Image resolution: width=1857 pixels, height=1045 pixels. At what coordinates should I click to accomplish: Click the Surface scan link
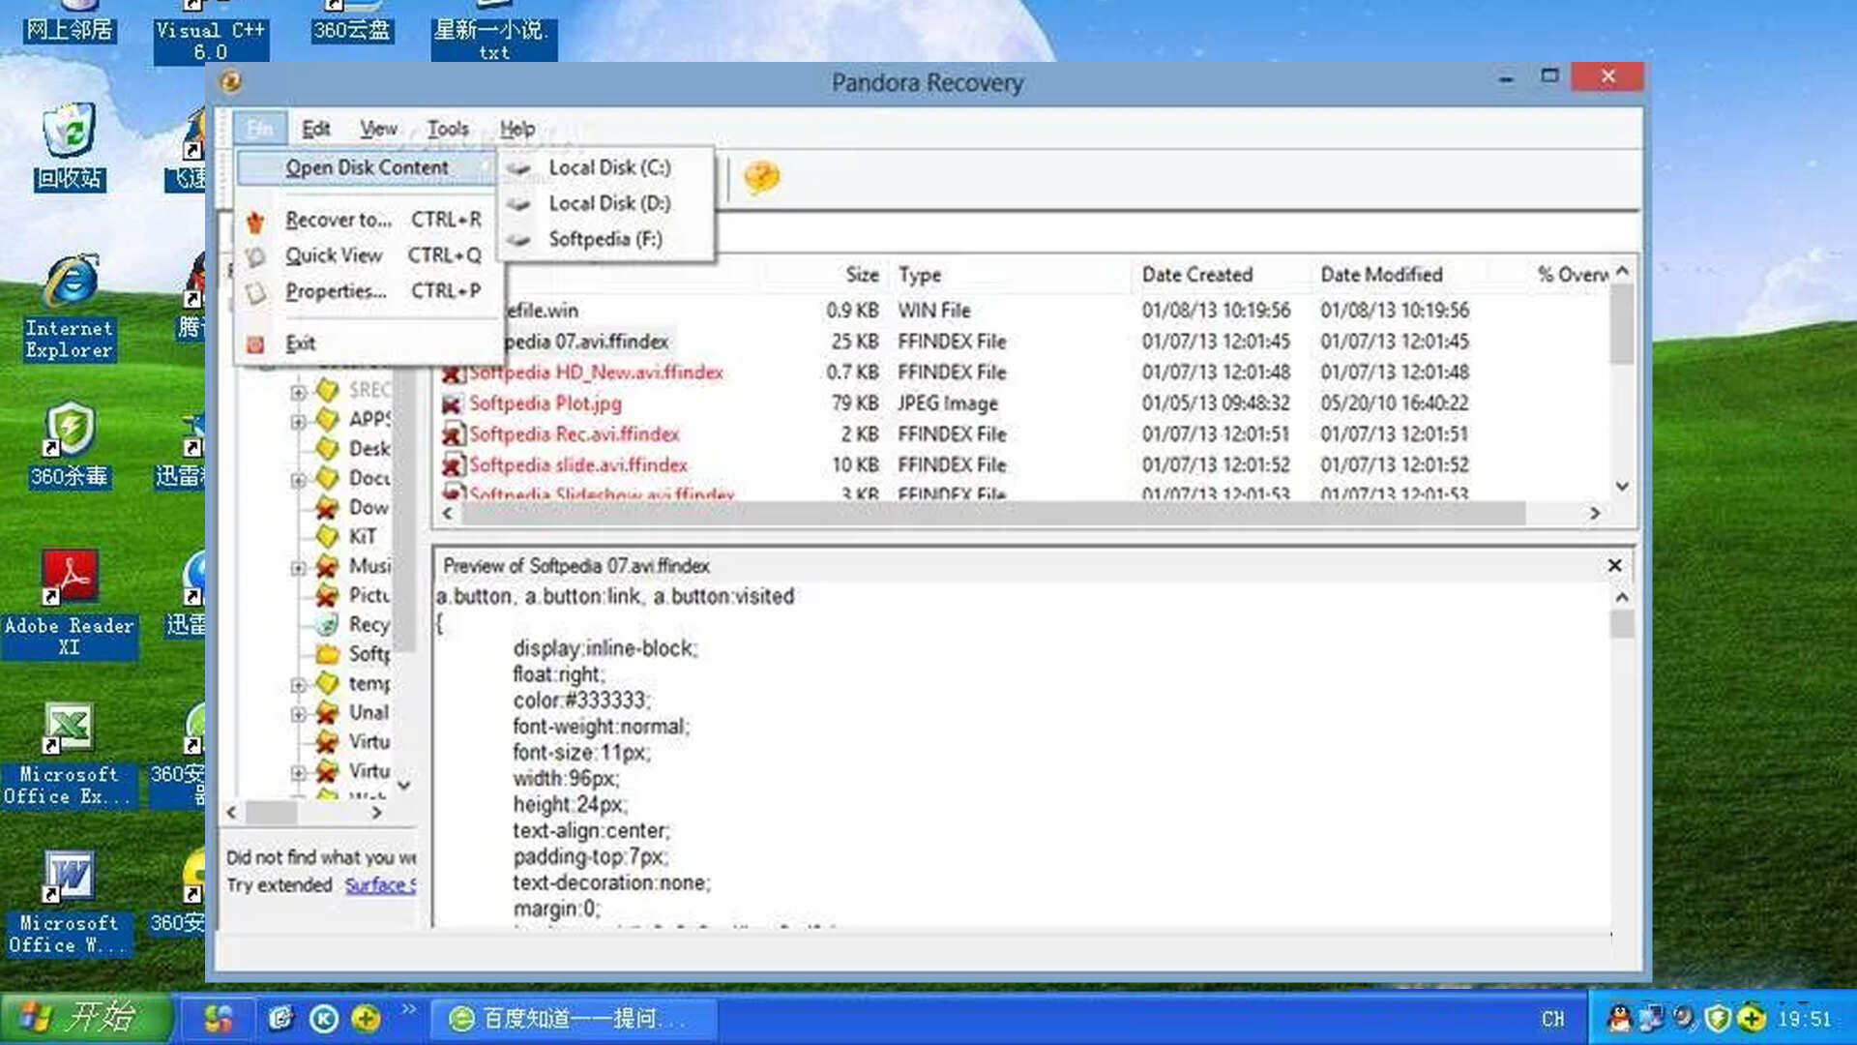380,885
